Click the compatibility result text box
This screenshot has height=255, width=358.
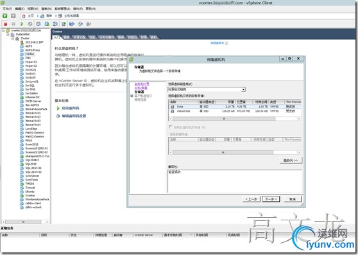click(235, 181)
